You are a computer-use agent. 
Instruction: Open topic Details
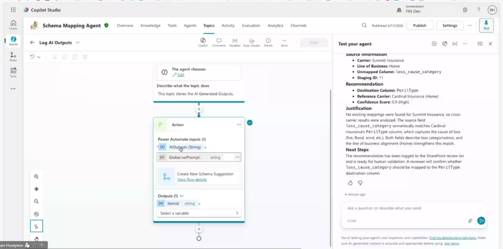coord(268,42)
